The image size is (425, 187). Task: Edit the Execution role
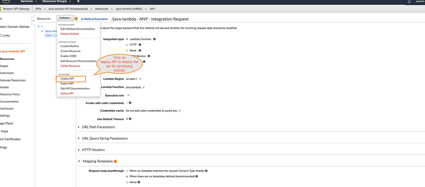[128, 95]
